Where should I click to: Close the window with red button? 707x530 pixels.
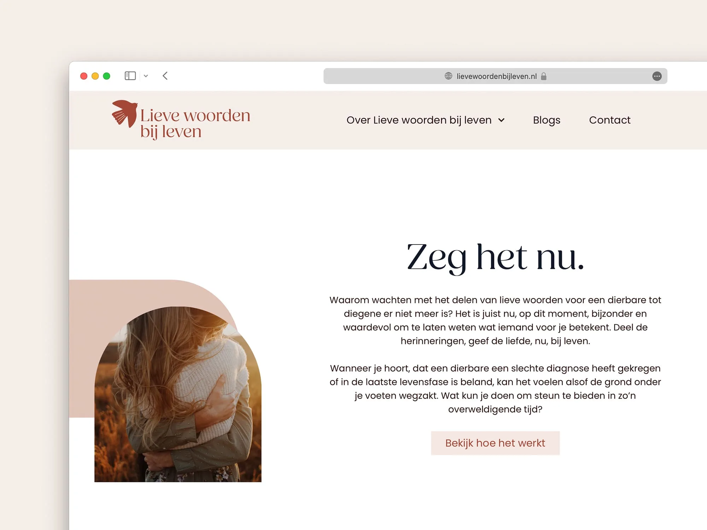(84, 76)
